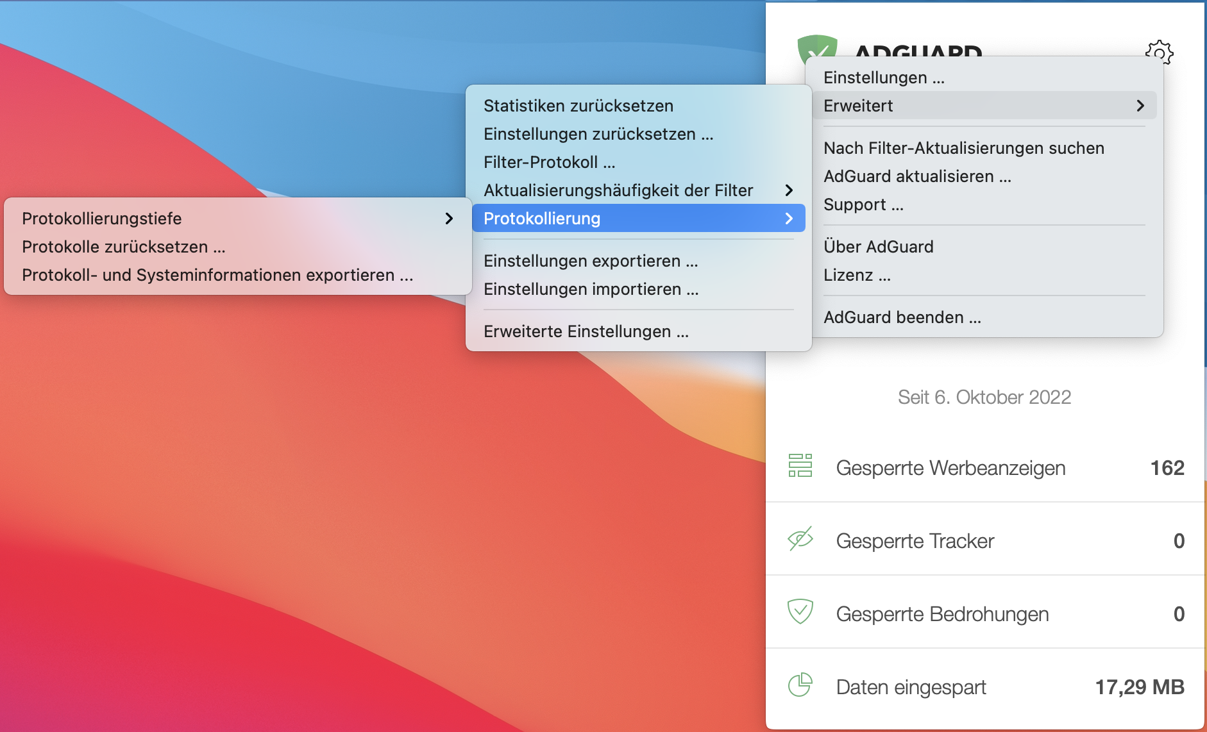Select Protokoll- und Systeminformationen exportieren ...
This screenshot has width=1207, height=732.
238,275
